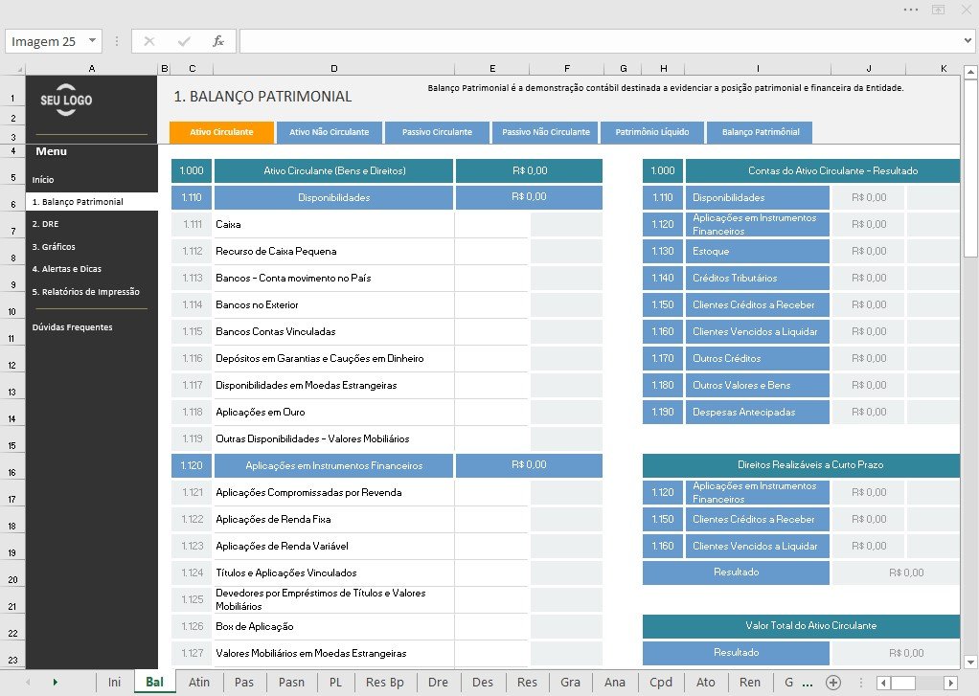Open the Des sheet tab

click(x=483, y=683)
